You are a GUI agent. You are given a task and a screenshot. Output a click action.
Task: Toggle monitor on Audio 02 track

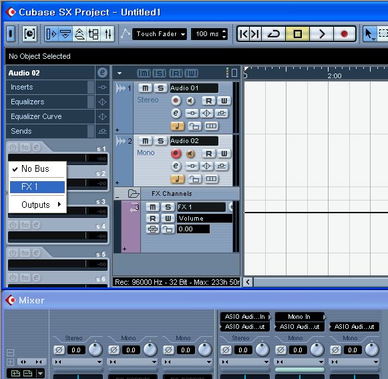tap(190, 154)
